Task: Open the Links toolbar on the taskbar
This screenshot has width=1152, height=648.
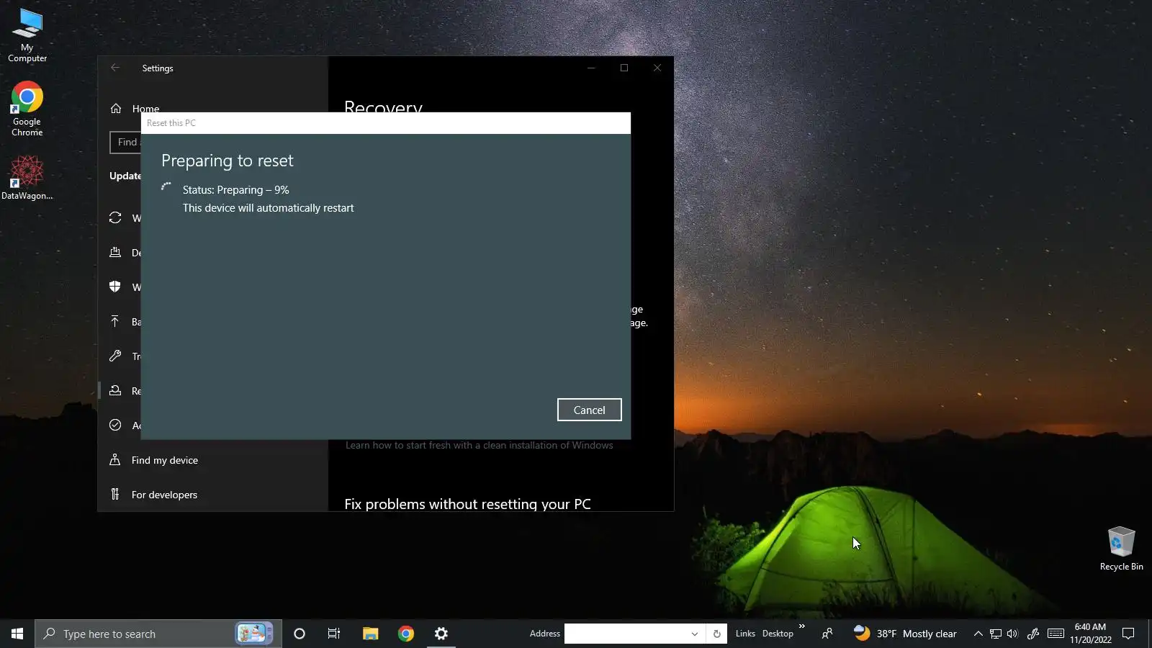Action: tap(745, 634)
